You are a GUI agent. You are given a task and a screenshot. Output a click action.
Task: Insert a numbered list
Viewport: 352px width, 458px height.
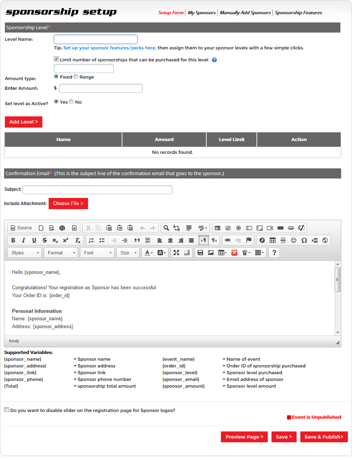(x=91, y=240)
